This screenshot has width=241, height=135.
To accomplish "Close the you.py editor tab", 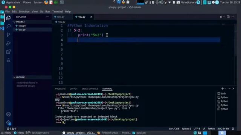I will (x=91, y=17).
